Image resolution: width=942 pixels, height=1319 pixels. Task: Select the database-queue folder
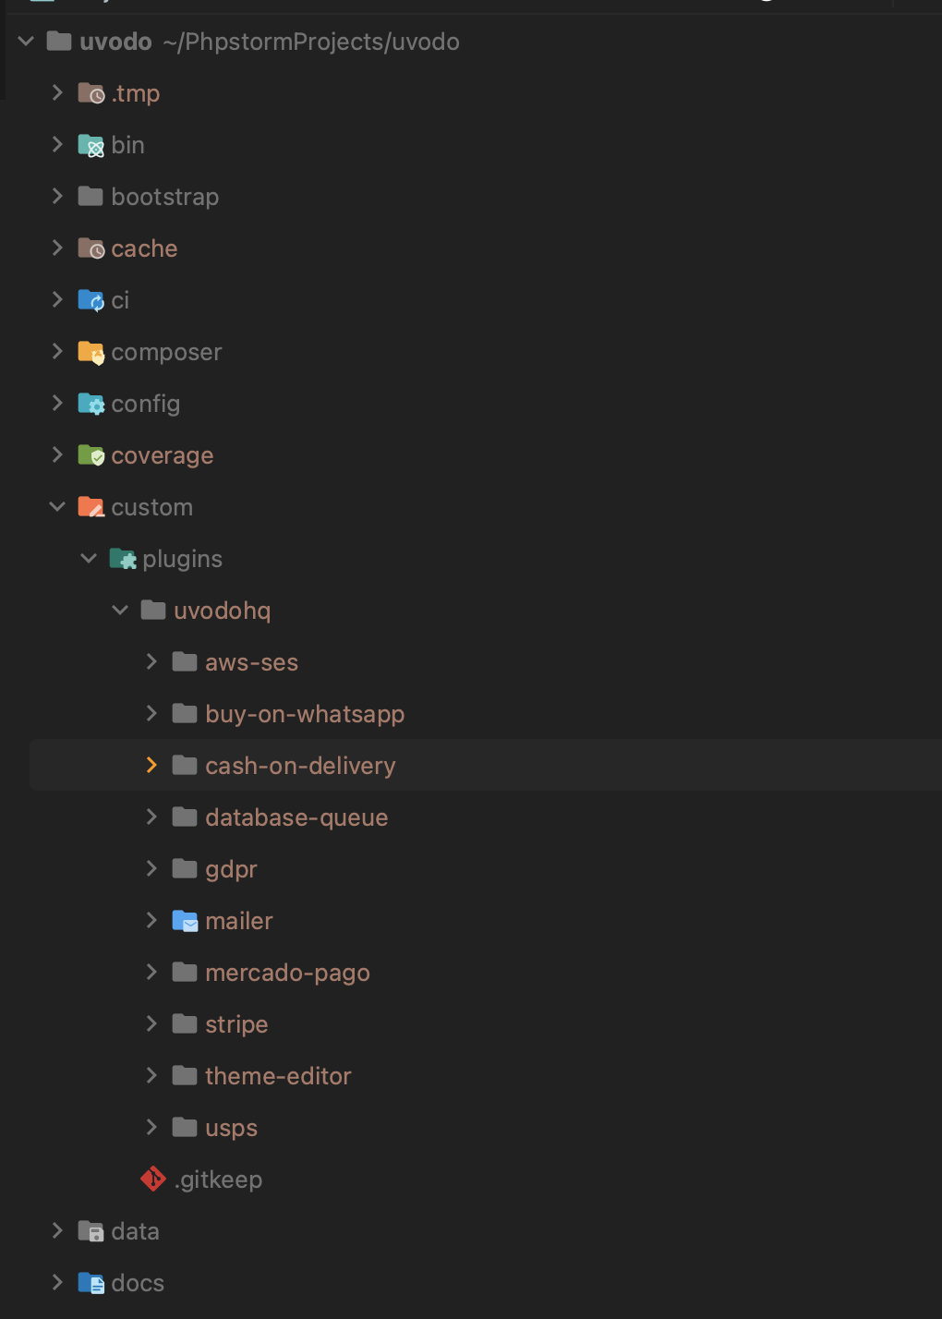point(296,817)
